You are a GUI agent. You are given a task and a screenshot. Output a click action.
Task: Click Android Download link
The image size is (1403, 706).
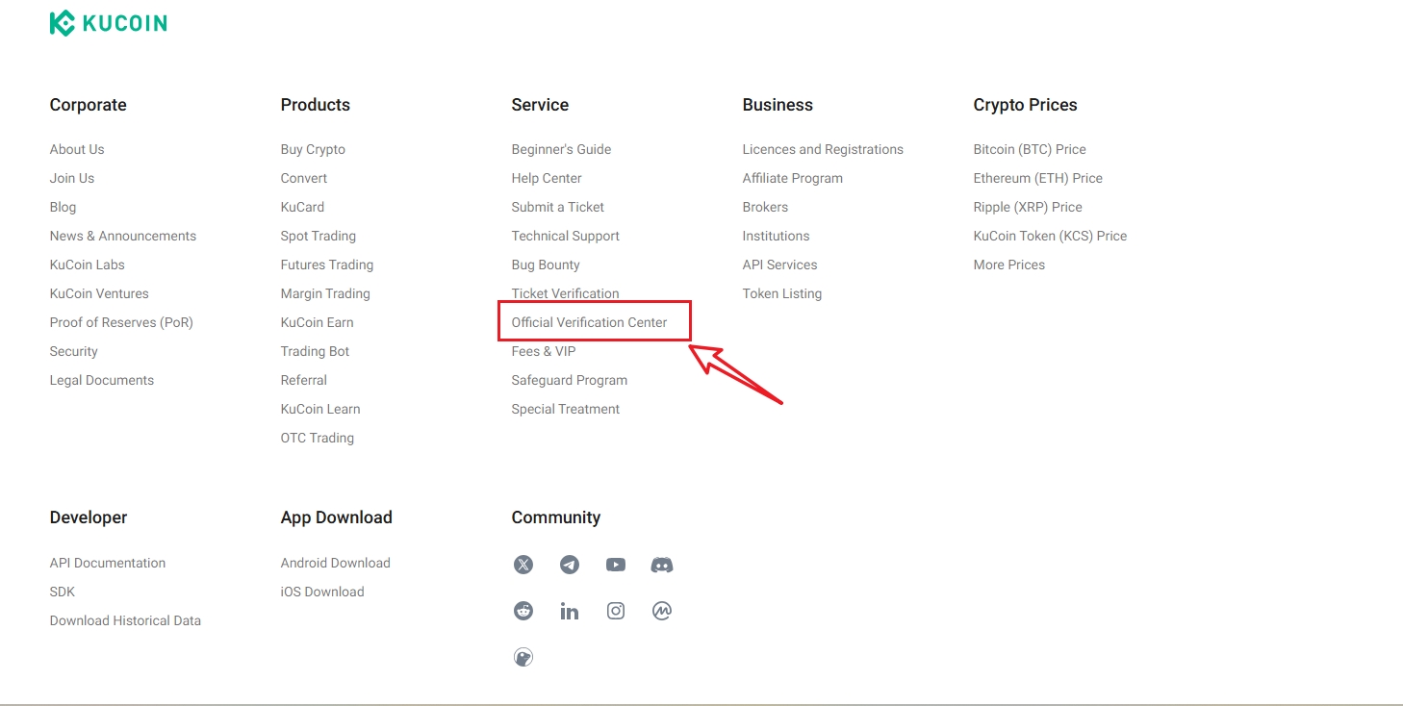pos(335,563)
